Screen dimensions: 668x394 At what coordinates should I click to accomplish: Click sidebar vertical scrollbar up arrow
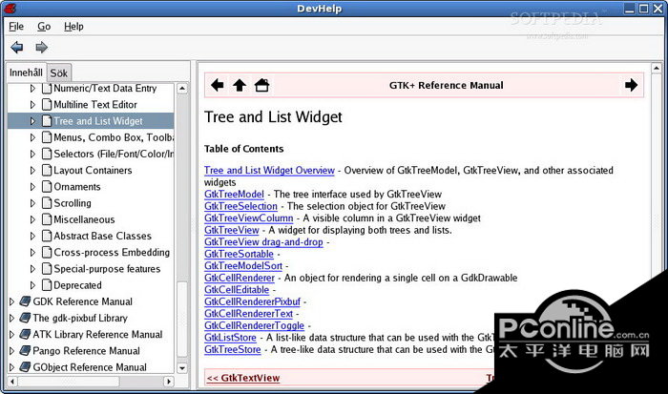coord(182,89)
